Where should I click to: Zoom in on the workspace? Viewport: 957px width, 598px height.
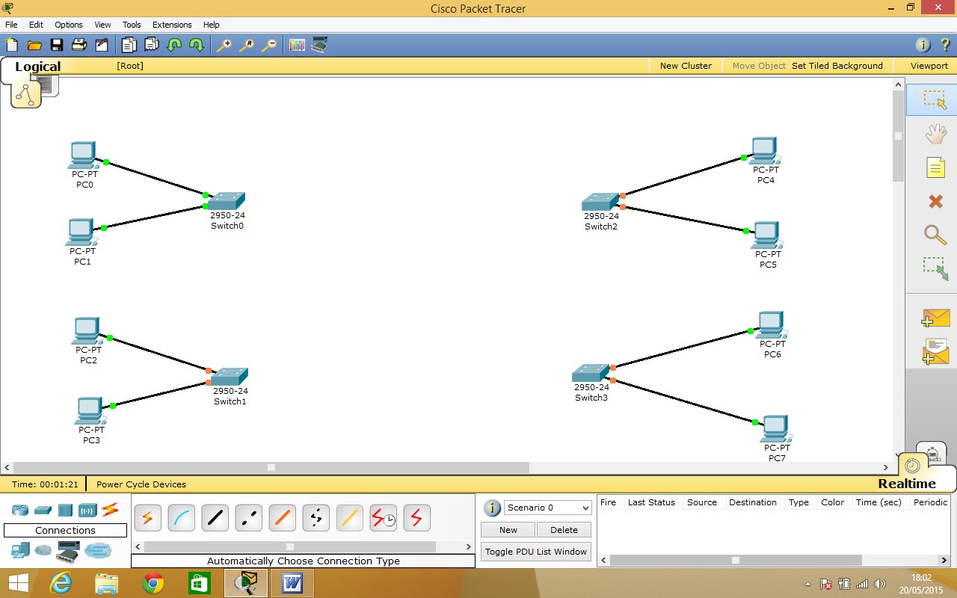[224, 45]
